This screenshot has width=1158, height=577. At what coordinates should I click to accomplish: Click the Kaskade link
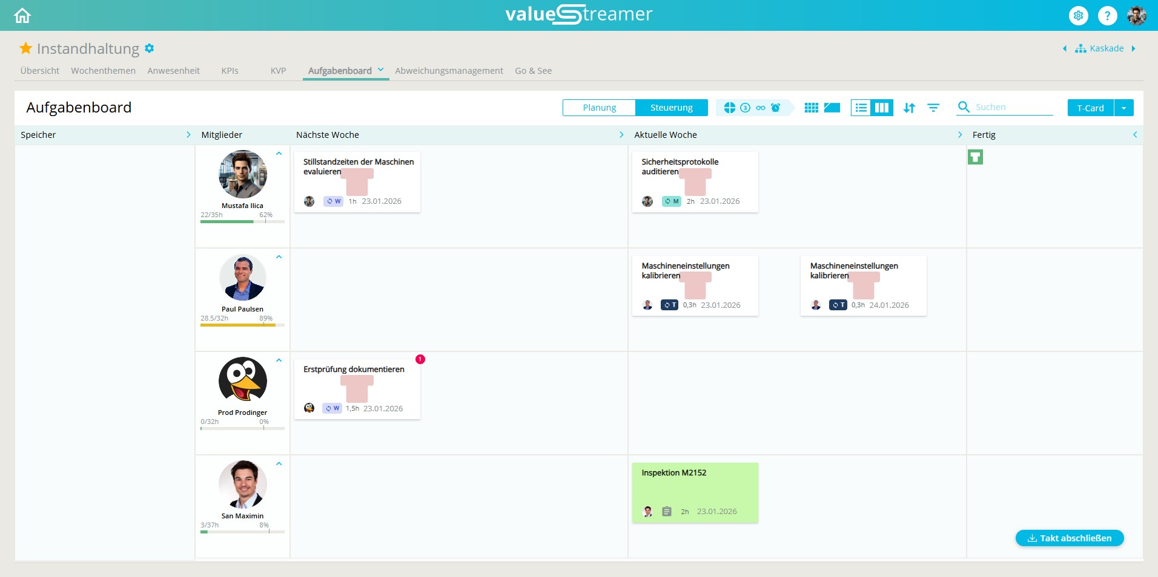click(x=1106, y=48)
